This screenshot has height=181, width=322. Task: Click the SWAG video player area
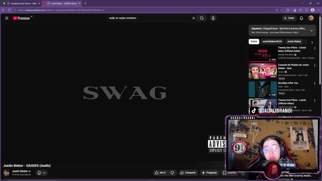tap(125, 93)
